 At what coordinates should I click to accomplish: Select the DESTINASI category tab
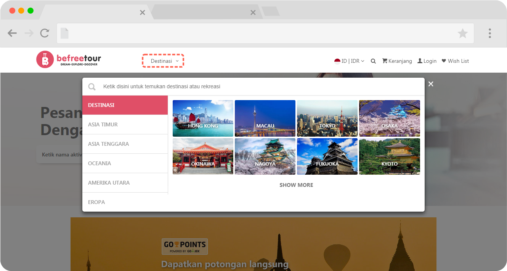(x=125, y=105)
